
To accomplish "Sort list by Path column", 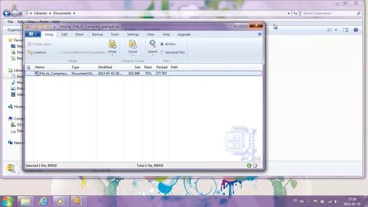I will click(x=174, y=67).
